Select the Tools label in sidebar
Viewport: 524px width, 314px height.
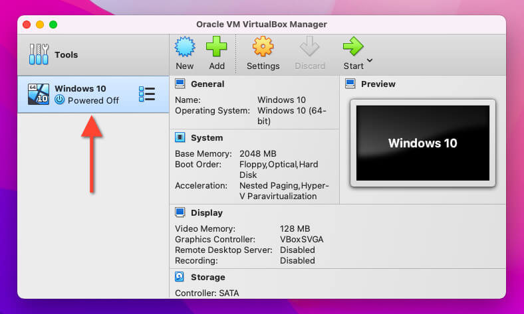tap(66, 54)
